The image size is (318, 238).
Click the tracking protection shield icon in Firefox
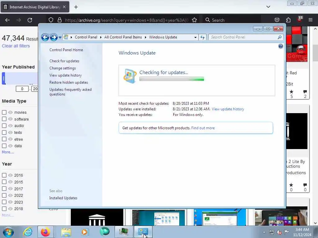click(x=51, y=20)
